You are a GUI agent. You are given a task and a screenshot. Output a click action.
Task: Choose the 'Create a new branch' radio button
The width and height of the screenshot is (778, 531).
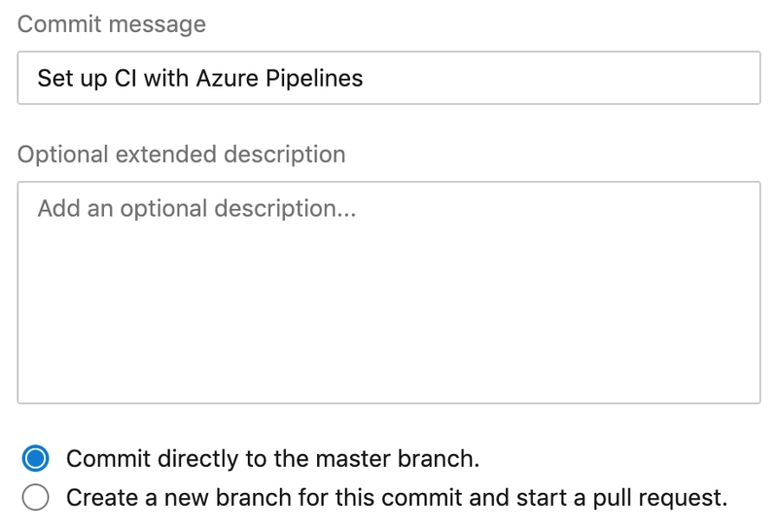click(36, 498)
